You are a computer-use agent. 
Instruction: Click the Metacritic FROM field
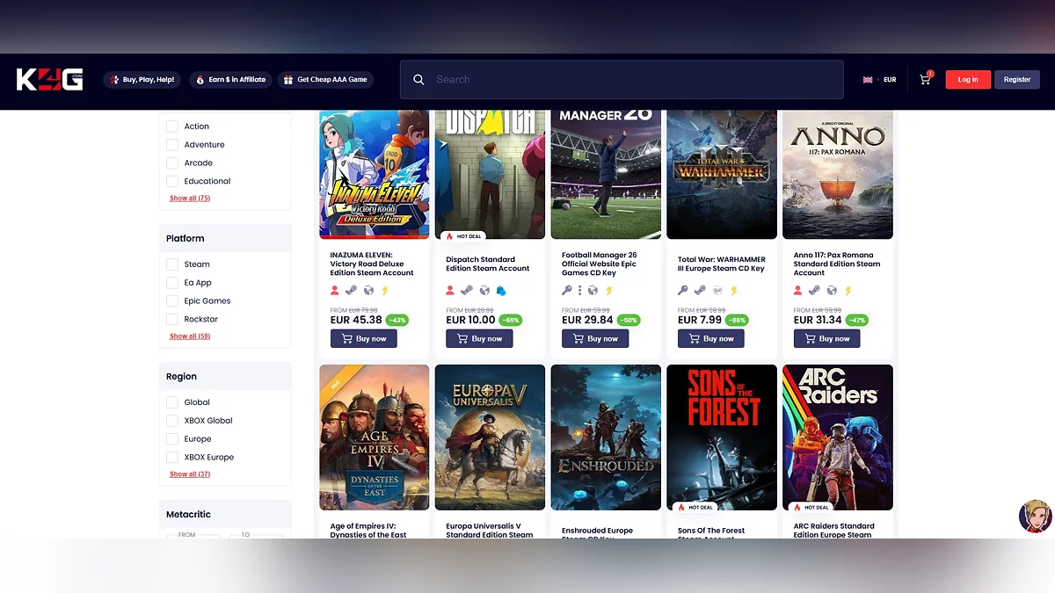coord(193,535)
